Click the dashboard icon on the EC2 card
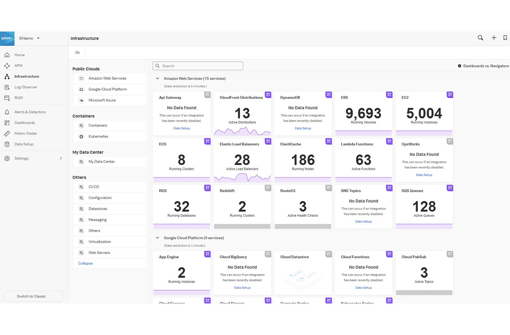510x335 pixels. (x=450, y=95)
